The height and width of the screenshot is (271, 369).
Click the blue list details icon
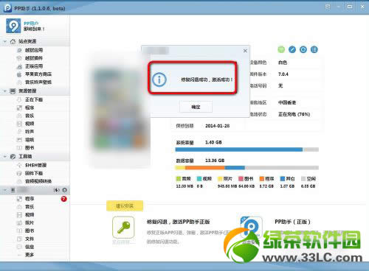pos(314,49)
